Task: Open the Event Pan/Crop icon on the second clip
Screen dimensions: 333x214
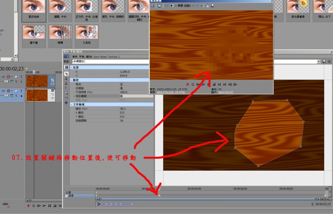Action: point(52,94)
